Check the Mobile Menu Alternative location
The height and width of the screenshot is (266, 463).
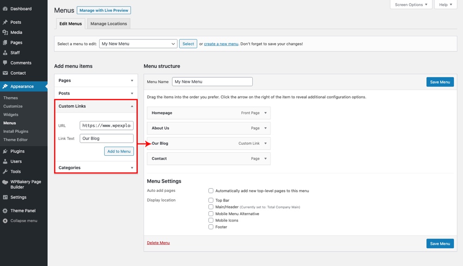pyautogui.click(x=211, y=214)
